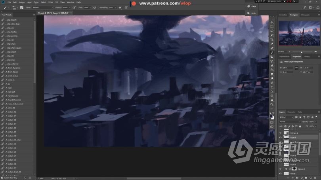321x180 pixels.
Task: Select the Smudge tool
Action: (272, 74)
